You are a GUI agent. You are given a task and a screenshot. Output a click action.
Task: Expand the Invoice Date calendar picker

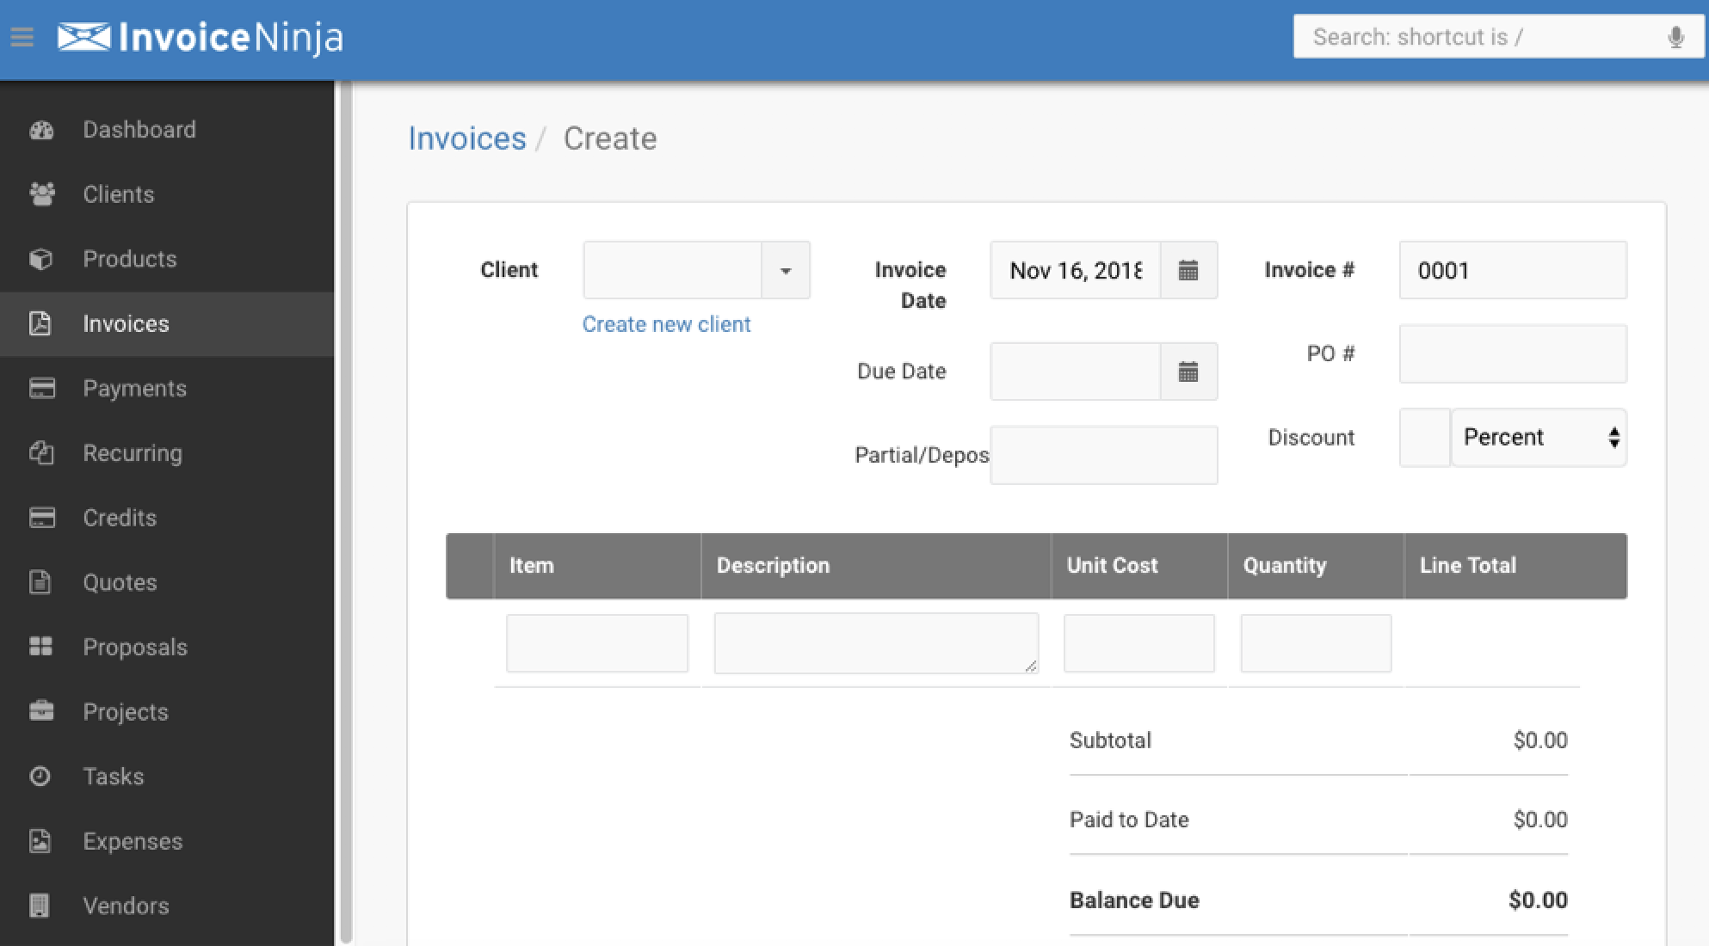pos(1192,270)
